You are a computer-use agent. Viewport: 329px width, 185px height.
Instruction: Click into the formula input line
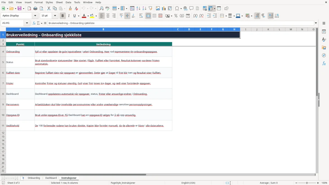(180, 23)
